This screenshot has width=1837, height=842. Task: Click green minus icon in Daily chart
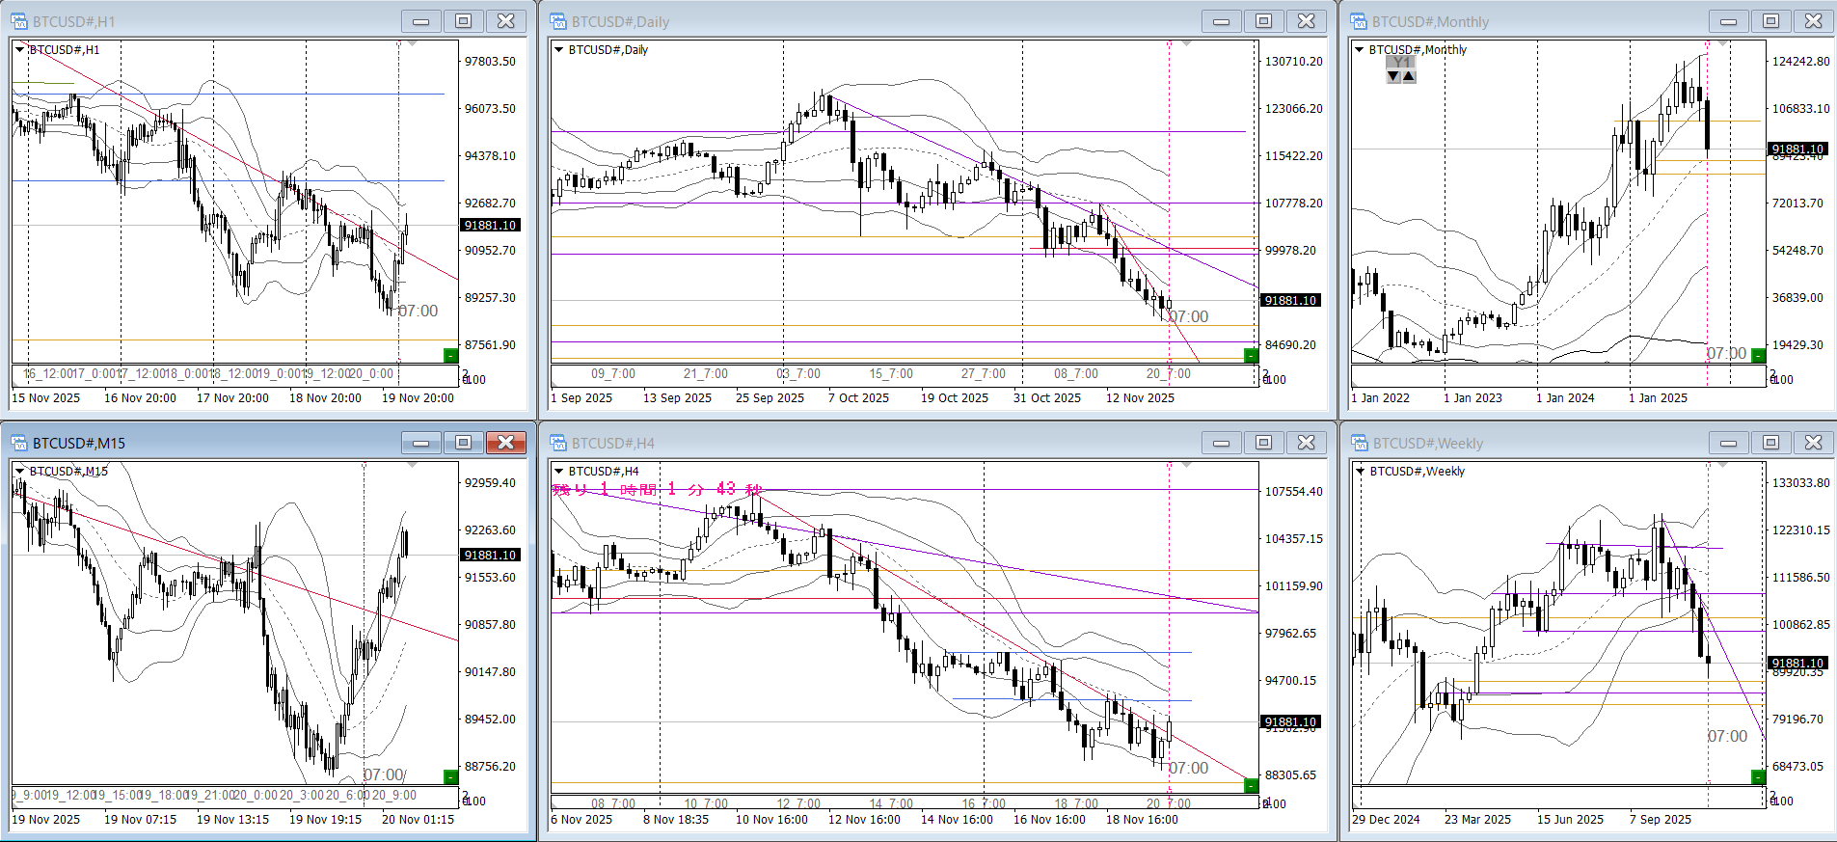pyautogui.click(x=1251, y=355)
